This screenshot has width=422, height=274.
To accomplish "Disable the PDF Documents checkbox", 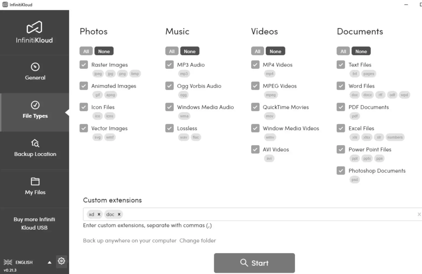I will point(341,107).
